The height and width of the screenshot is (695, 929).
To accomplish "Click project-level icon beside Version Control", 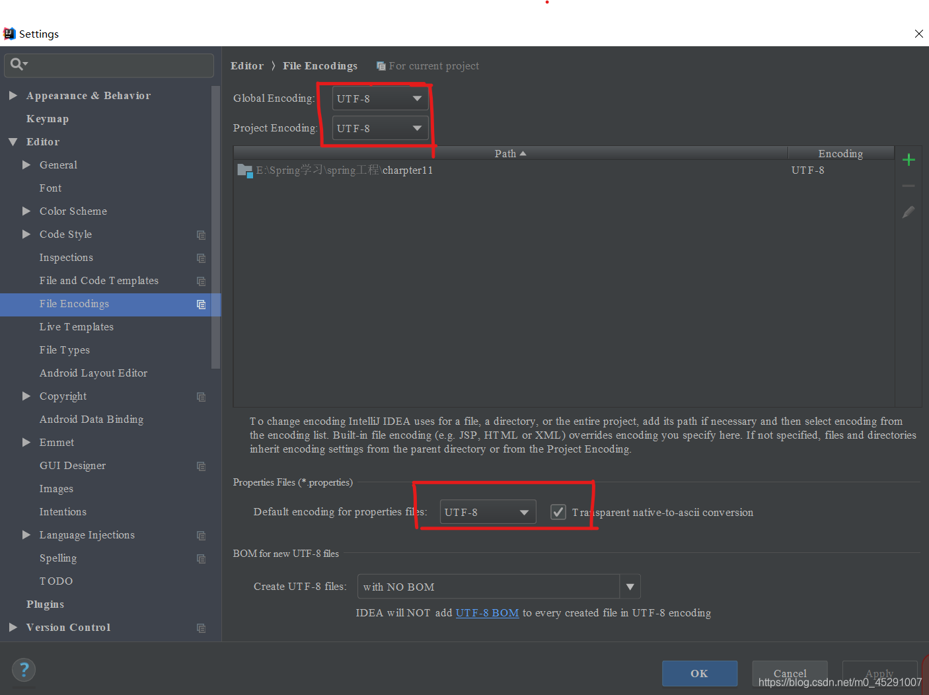I will point(201,628).
